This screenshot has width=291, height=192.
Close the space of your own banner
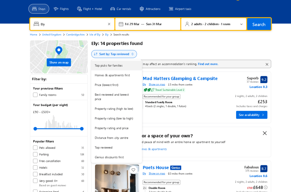point(265,133)
